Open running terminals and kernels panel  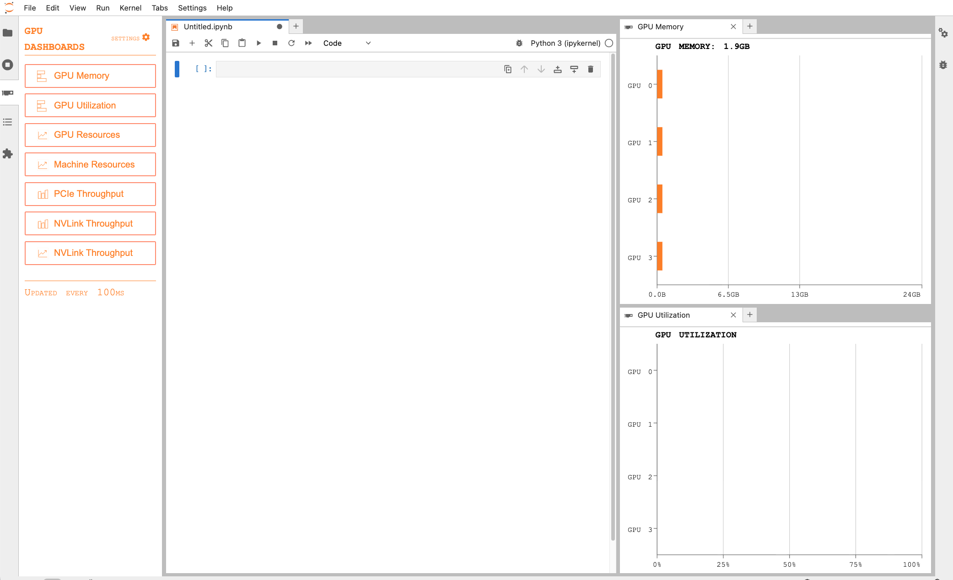[8, 65]
